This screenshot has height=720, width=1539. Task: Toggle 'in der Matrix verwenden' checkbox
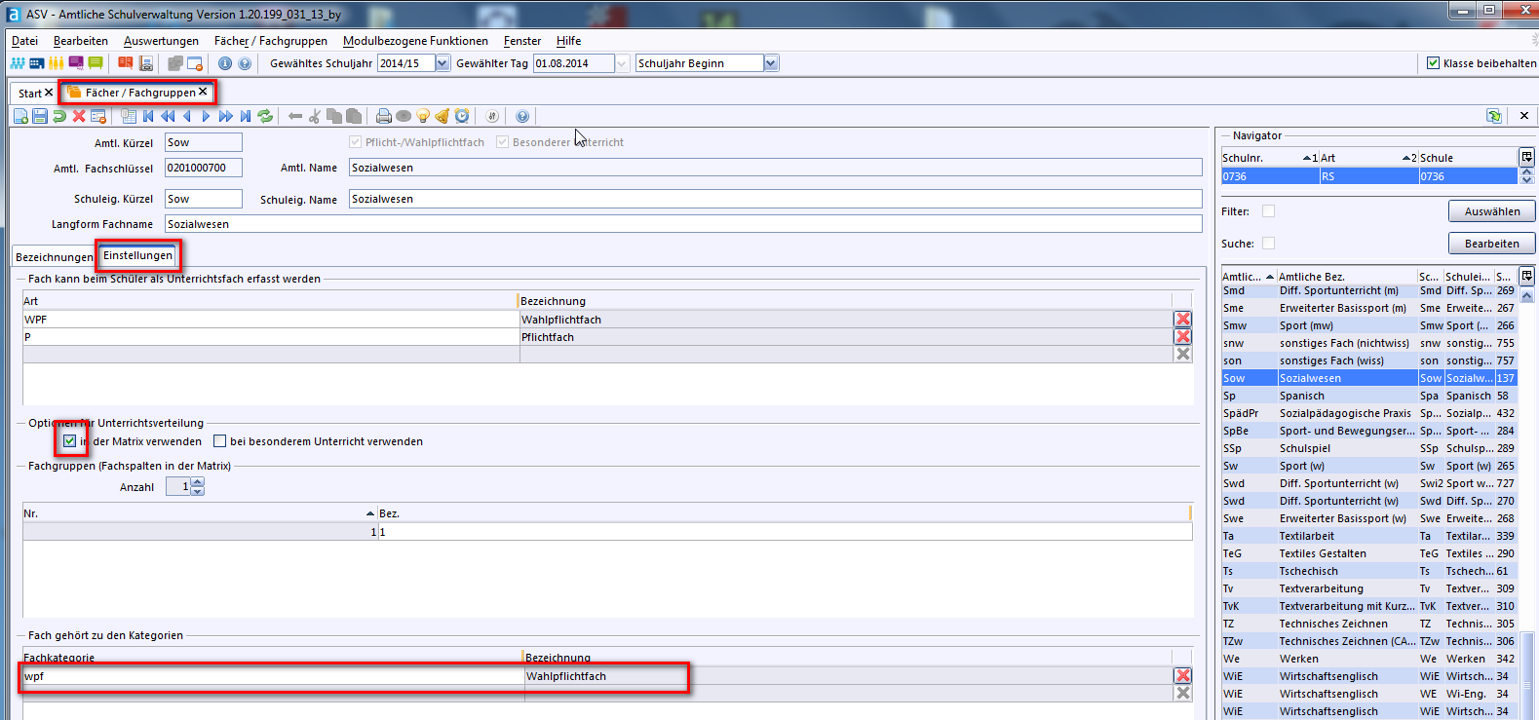click(70, 441)
